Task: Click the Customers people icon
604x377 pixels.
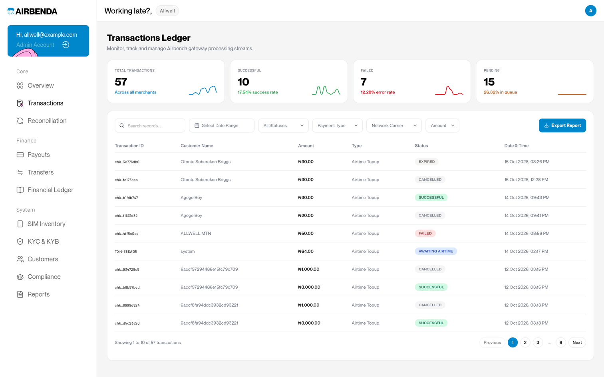Action: pyautogui.click(x=20, y=259)
